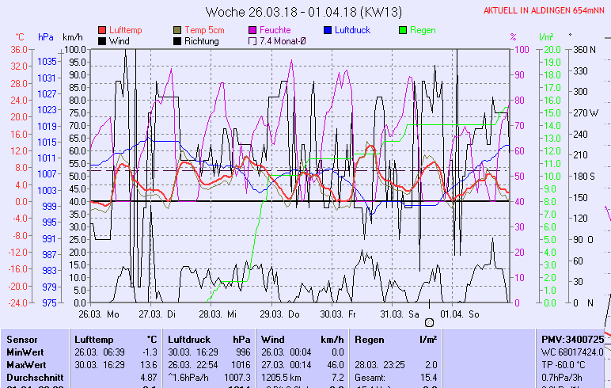The height and width of the screenshot is (388, 611).
Task: Select the blue Luftdruck legend square
Action: 328,30
